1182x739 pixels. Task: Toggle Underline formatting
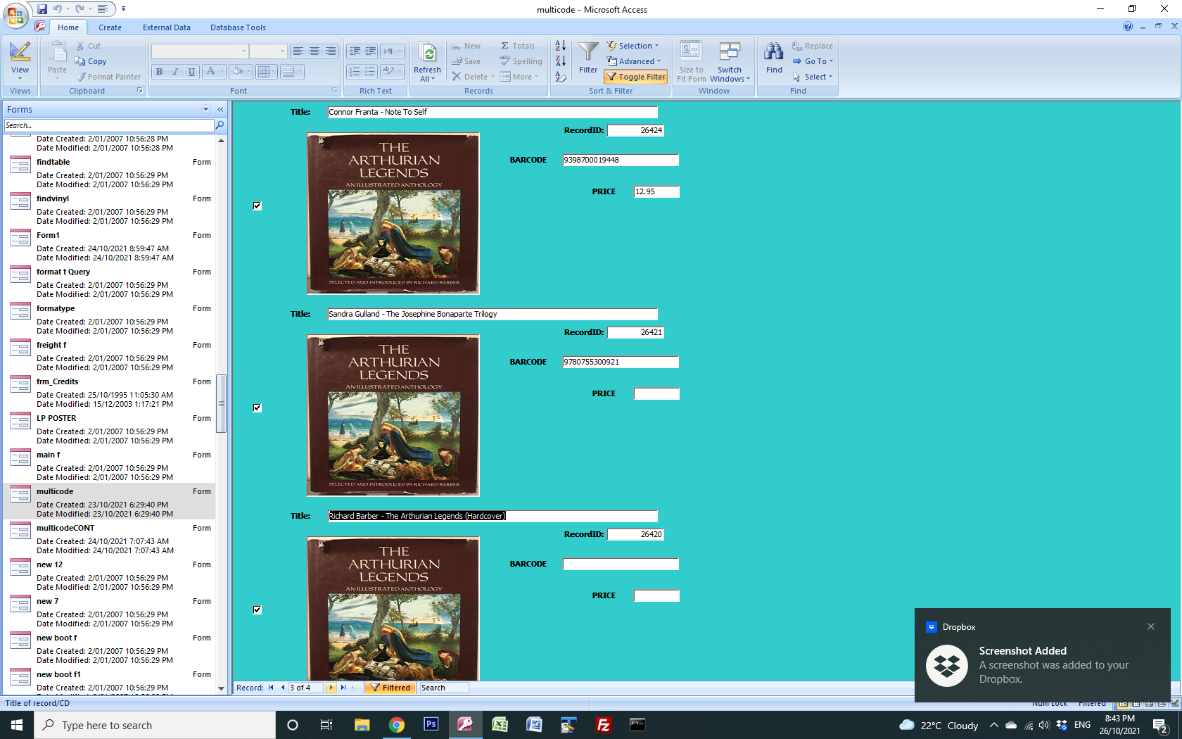(191, 72)
